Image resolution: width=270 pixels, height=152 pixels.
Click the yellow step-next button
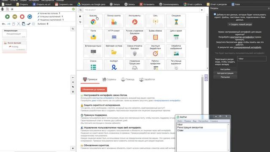pyautogui.click(x=15, y=16)
